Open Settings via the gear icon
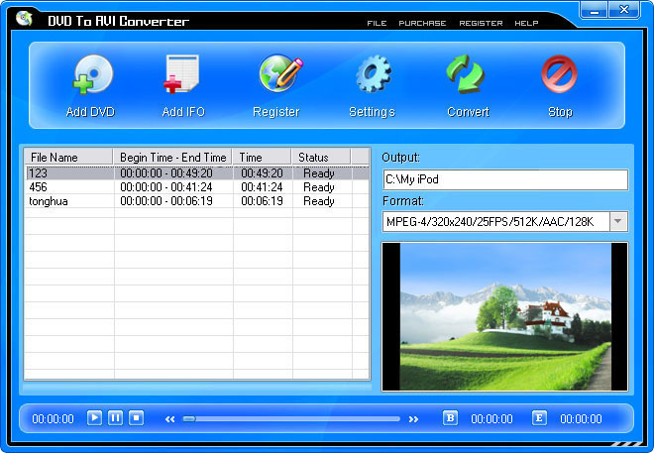This screenshot has height=453, width=654. (x=374, y=73)
